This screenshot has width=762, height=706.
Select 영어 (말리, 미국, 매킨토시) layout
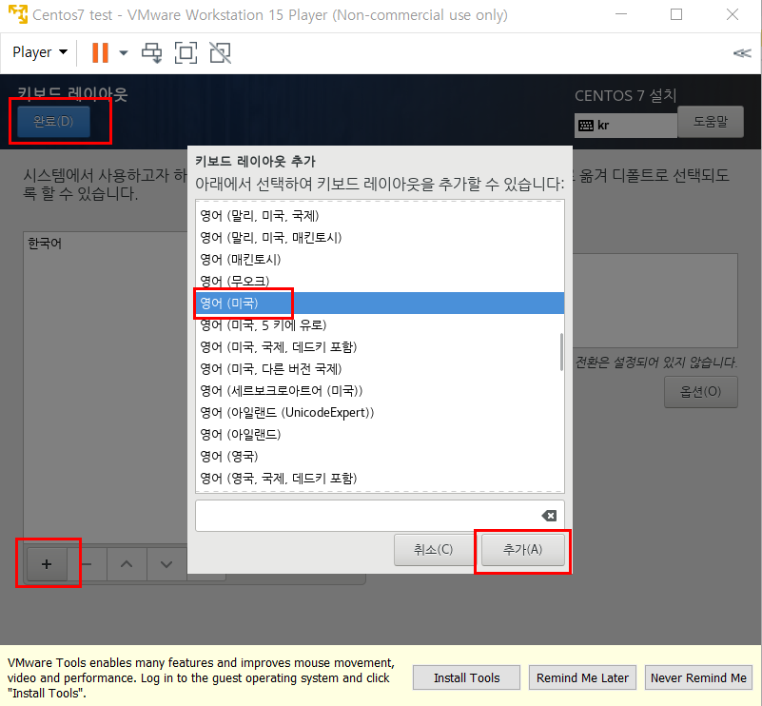coord(380,238)
